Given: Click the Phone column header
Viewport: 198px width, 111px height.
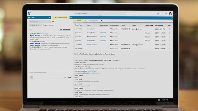Looking at the screenshot, I should 123,25.
